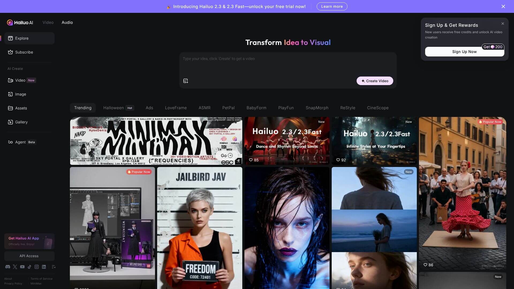
Task: Switch to the Halloween tab
Action: pyautogui.click(x=114, y=108)
